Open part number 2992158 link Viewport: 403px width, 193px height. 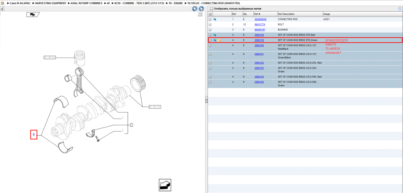pyautogui.click(x=259, y=35)
